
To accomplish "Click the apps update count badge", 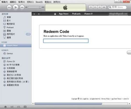I will point(28,34).
